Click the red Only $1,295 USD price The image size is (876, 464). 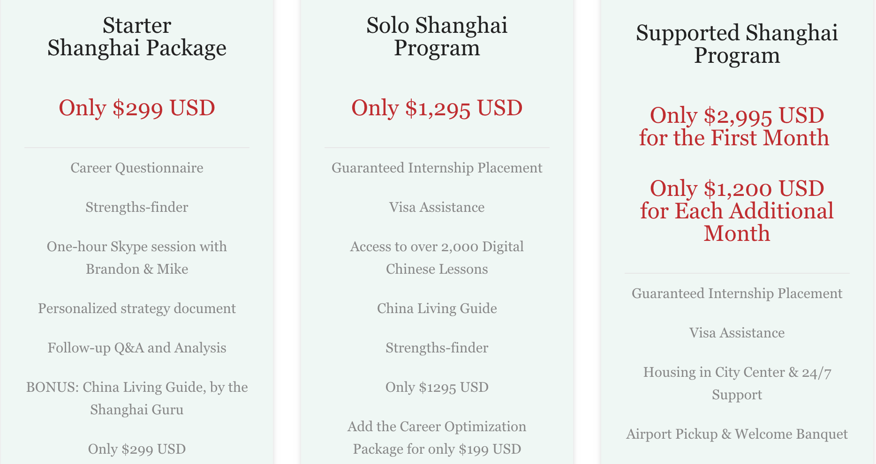pos(437,108)
